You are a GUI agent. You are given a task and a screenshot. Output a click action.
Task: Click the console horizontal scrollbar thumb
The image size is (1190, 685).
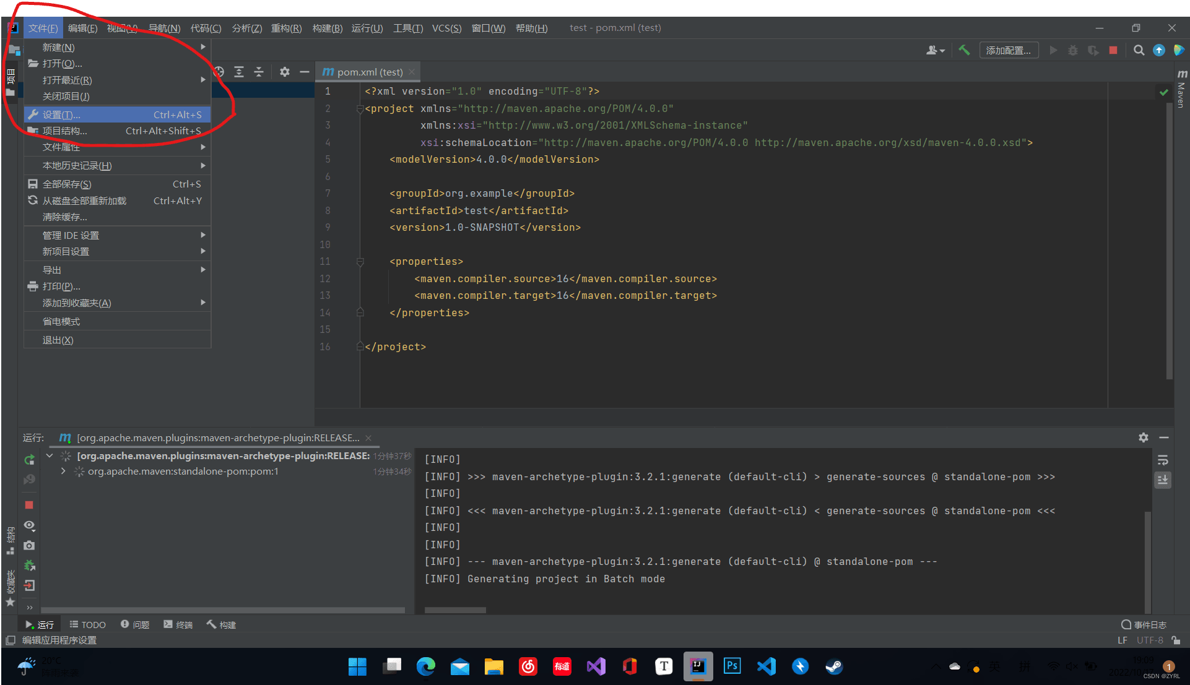pos(455,610)
